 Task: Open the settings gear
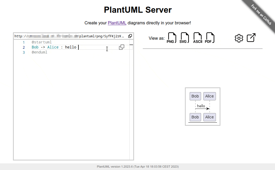click(x=239, y=38)
